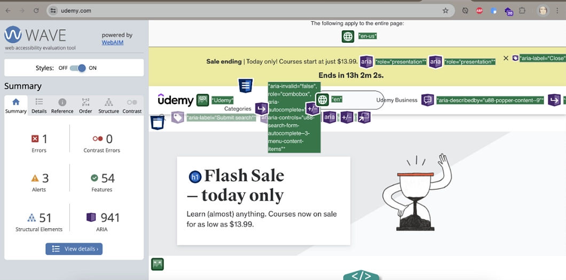
Task: Close the yellow sale banner with X
Action: (x=506, y=58)
